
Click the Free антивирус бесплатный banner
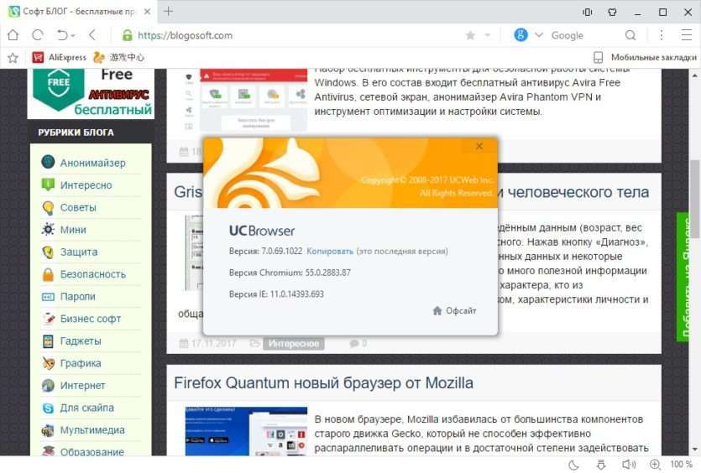point(92,93)
